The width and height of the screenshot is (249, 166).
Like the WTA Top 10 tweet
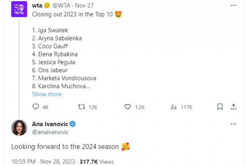(x=128, y=107)
